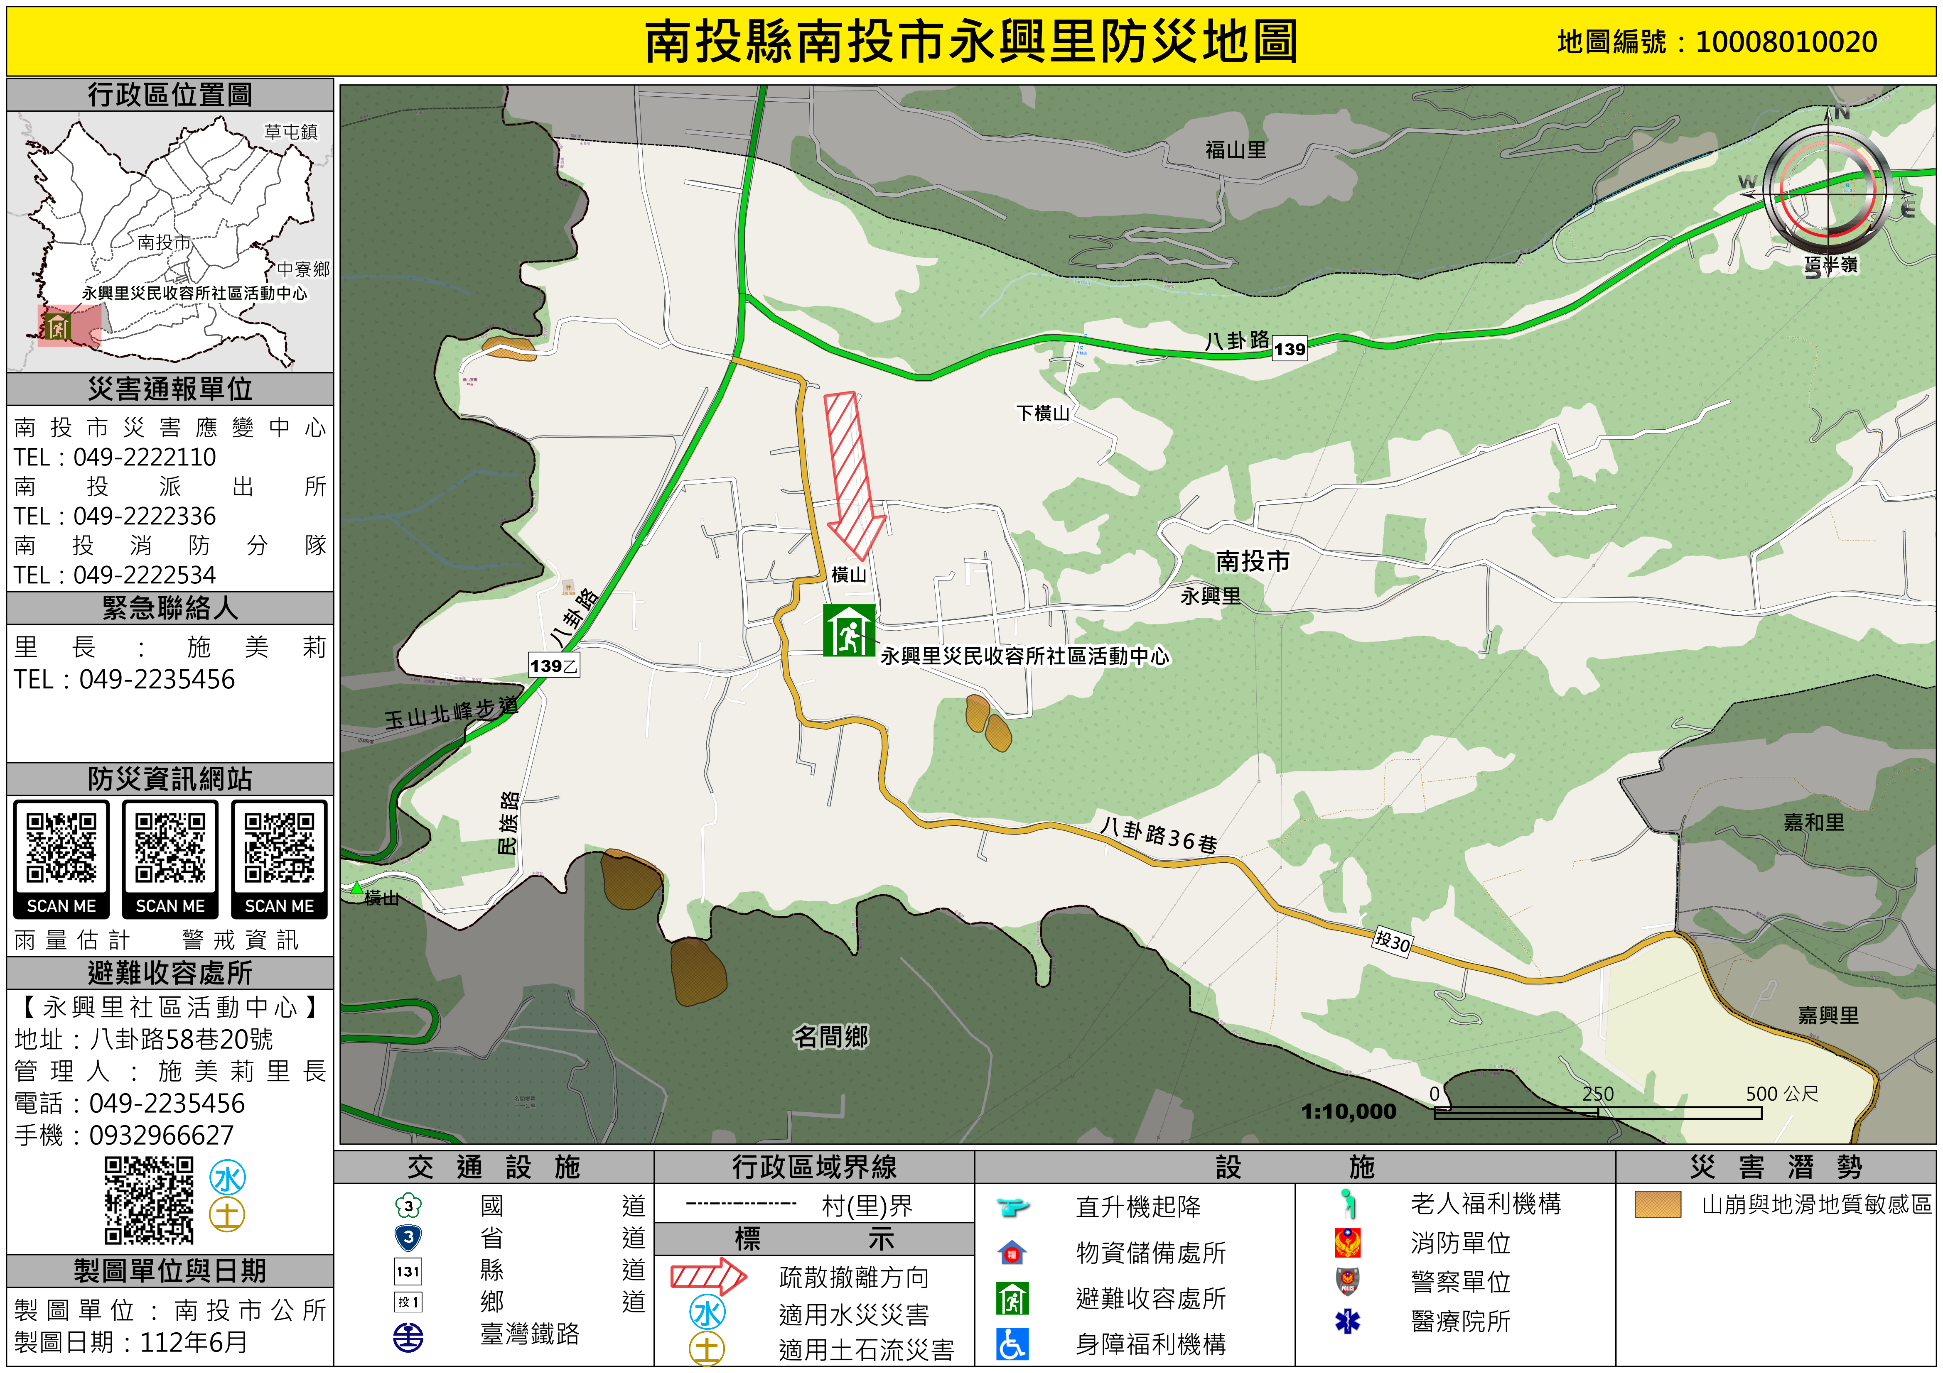Viewport: 1943px width, 1373px height.
Task: Click the compass rose on the map
Action: pos(1828,195)
